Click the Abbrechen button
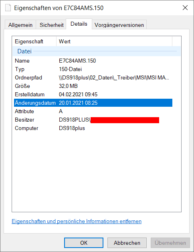194x252 pixels. coord(127,243)
